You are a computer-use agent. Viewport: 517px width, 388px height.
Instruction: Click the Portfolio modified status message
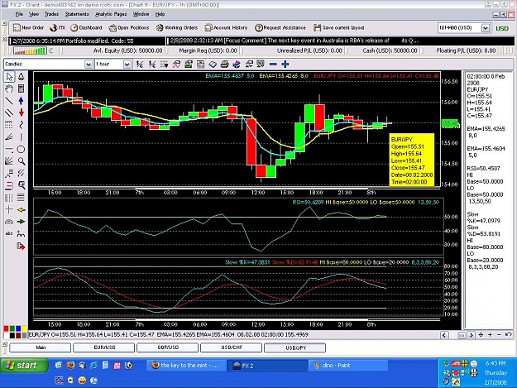click(86, 41)
